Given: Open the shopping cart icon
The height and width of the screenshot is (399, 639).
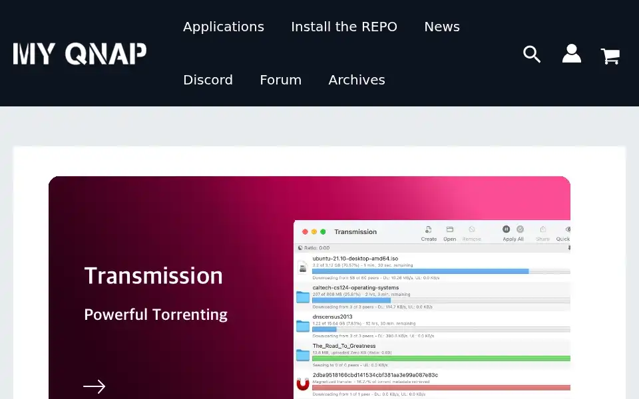Looking at the screenshot, I should coord(610,56).
